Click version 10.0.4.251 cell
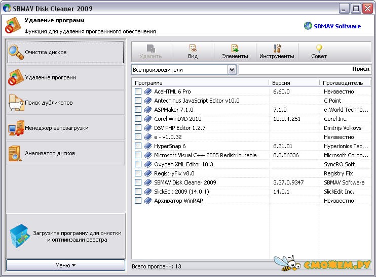Viewport: 376px width, 277px height. click(287, 119)
